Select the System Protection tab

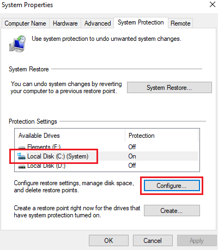pos(141,22)
